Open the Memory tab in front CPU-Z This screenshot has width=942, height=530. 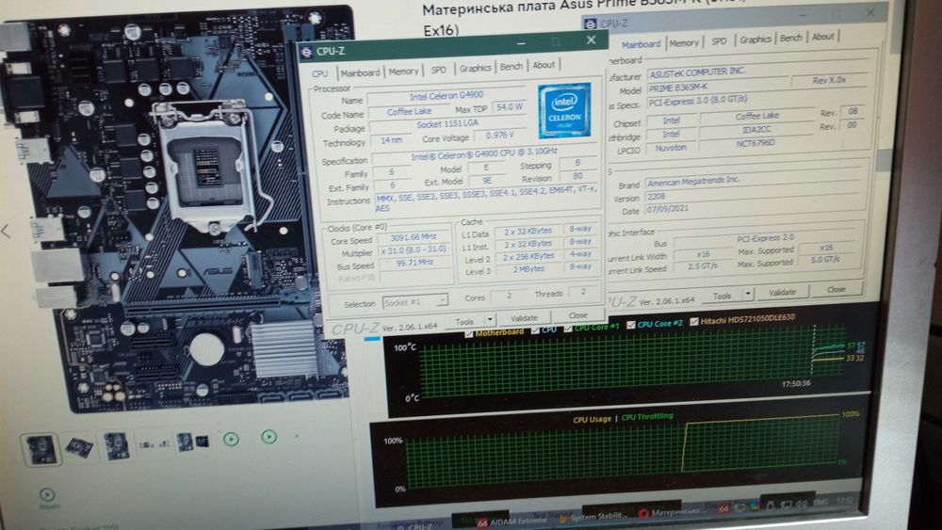[x=403, y=72]
